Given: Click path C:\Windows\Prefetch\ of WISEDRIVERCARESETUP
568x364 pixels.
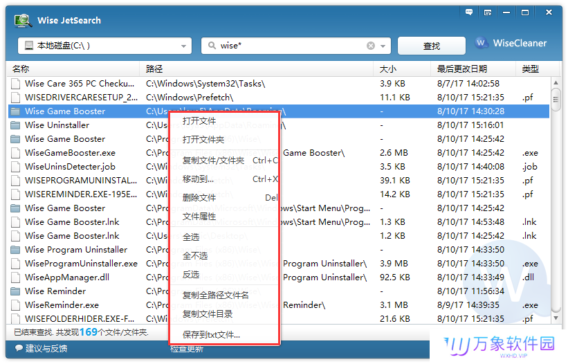Looking at the screenshot, I should (190, 98).
